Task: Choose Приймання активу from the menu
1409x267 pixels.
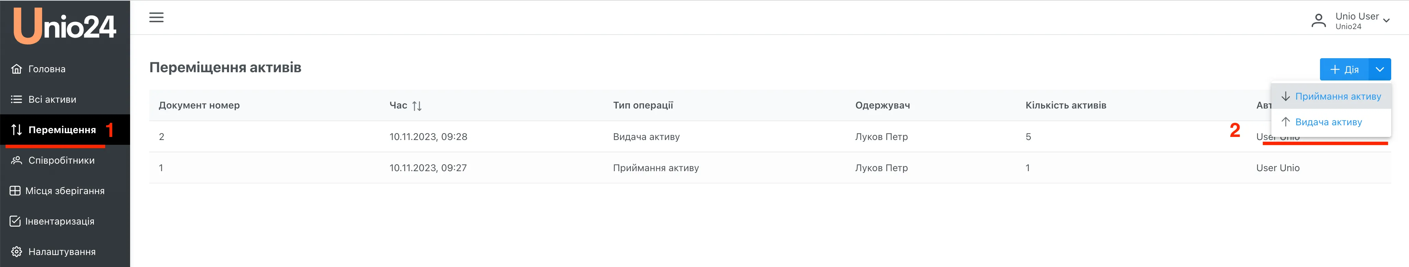Action: coord(1337,96)
